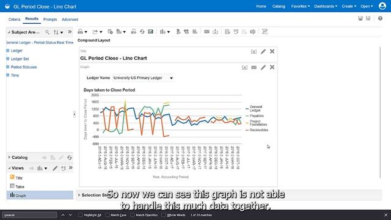391x220 pixels.
Task: Click the view properties icon in Graph view
Action: pyautogui.click(x=254, y=67)
